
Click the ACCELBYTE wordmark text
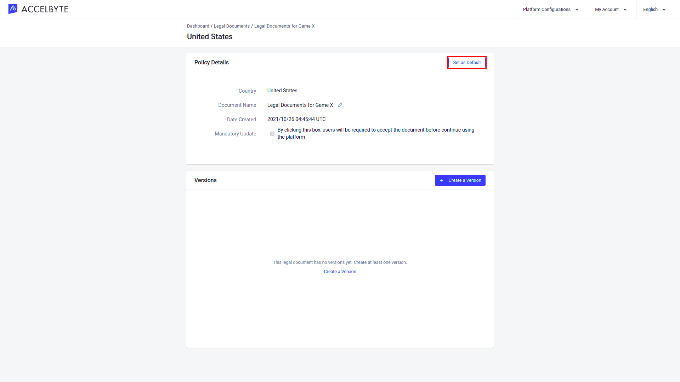tap(45, 9)
